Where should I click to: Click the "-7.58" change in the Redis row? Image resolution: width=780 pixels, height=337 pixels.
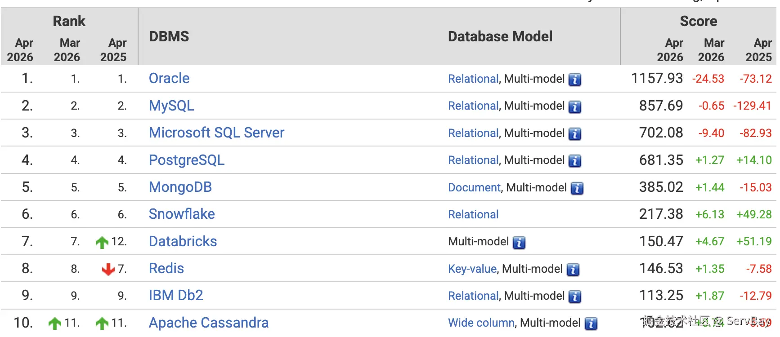click(x=759, y=269)
